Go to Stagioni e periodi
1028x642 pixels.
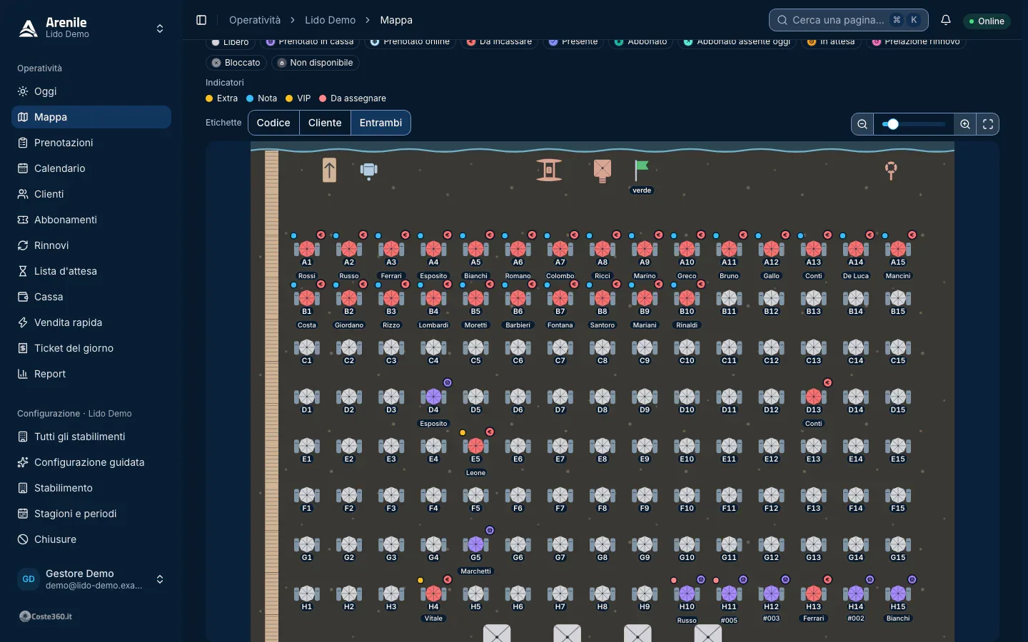tap(91, 514)
